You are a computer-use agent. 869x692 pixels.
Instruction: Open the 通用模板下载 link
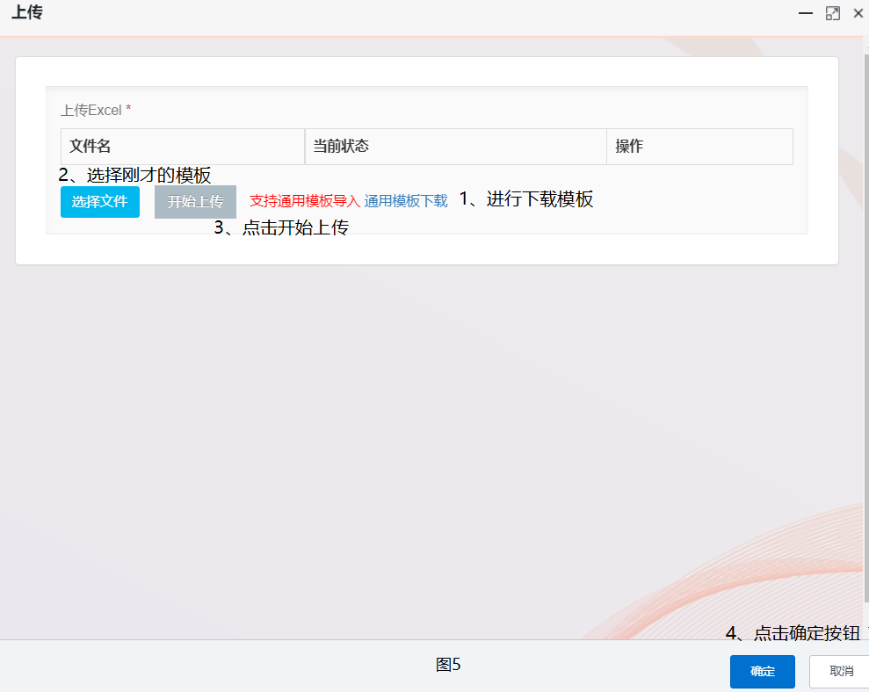click(x=406, y=201)
